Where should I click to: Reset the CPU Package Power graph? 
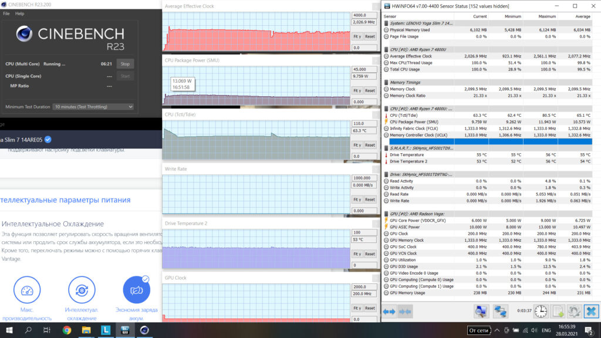[x=370, y=90]
